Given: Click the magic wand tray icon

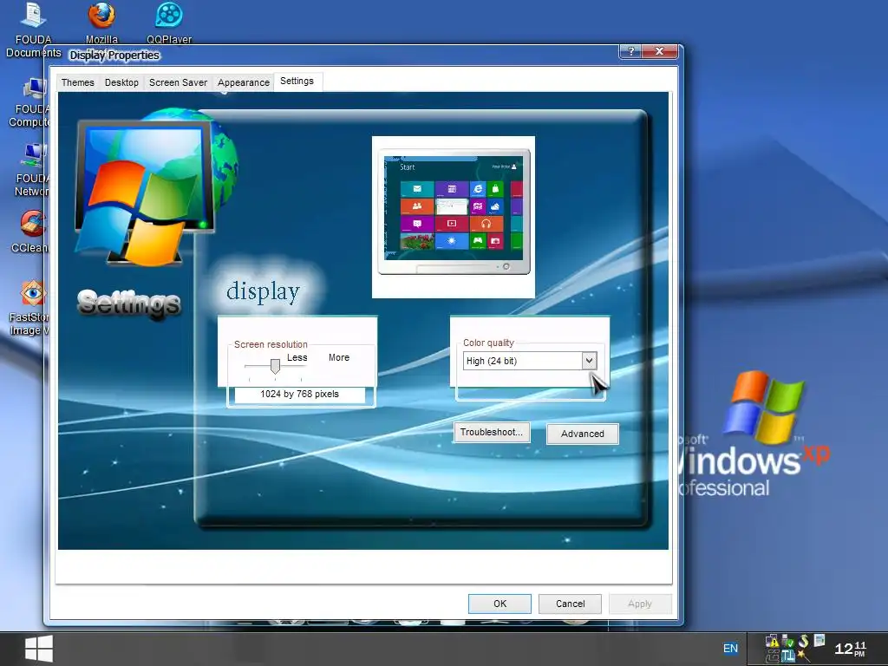Looking at the screenshot, I should click(x=804, y=656).
